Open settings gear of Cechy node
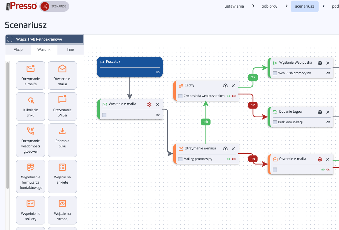Image resolution: width=339 pixels, height=230 pixels. click(225, 86)
